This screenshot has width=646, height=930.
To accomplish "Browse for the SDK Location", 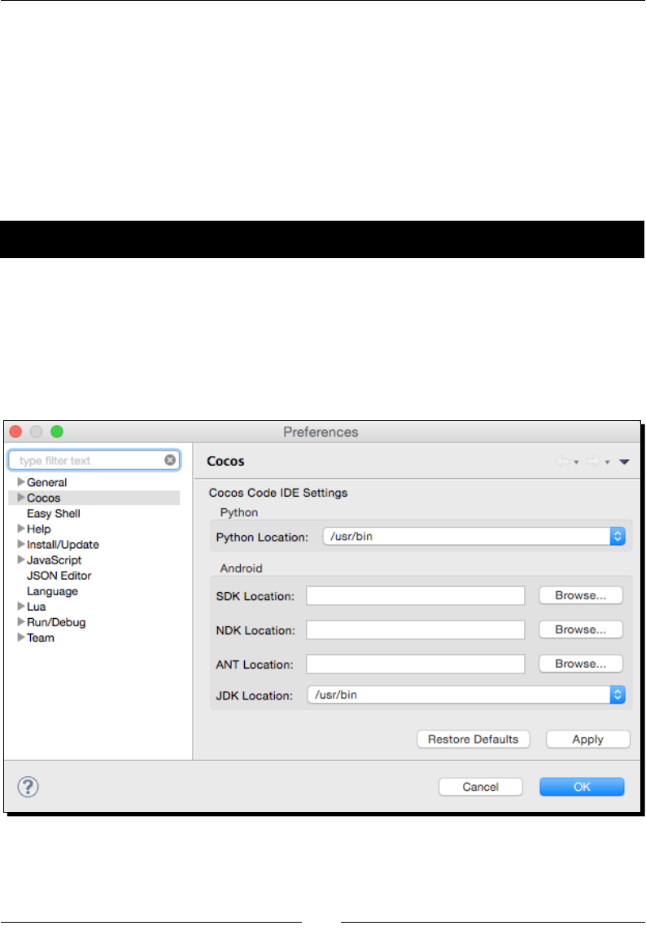I will click(581, 595).
